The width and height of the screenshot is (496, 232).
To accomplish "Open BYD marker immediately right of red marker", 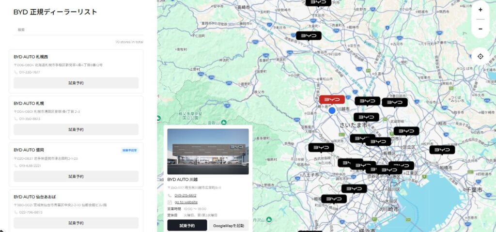I will tap(368, 101).
